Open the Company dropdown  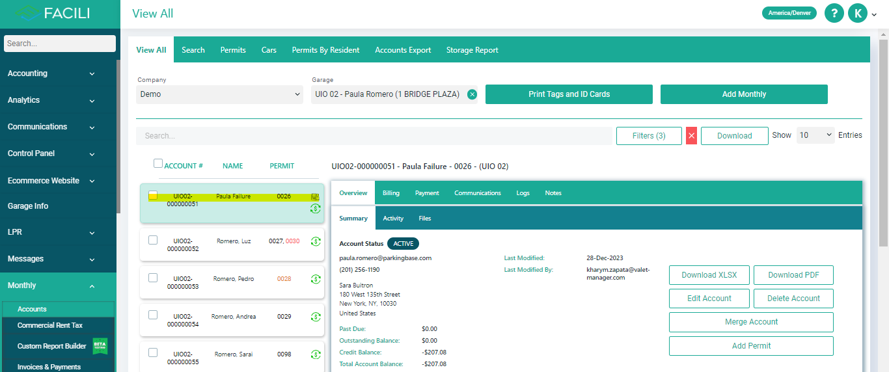(219, 94)
